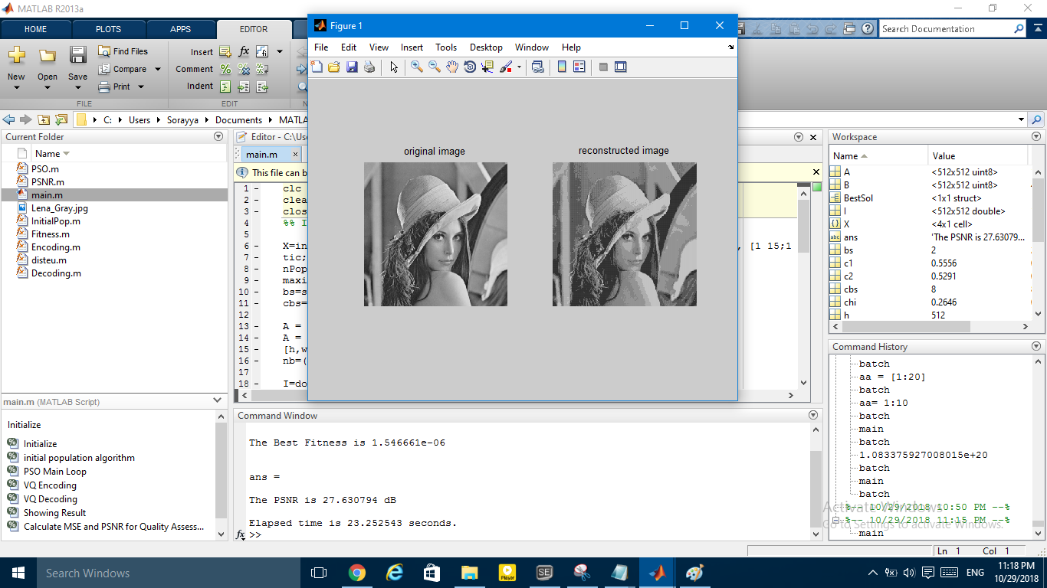Viewport: 1047px width, 588px height.
Task: Open the Workspace panel actions menu
Action: 1036,137
